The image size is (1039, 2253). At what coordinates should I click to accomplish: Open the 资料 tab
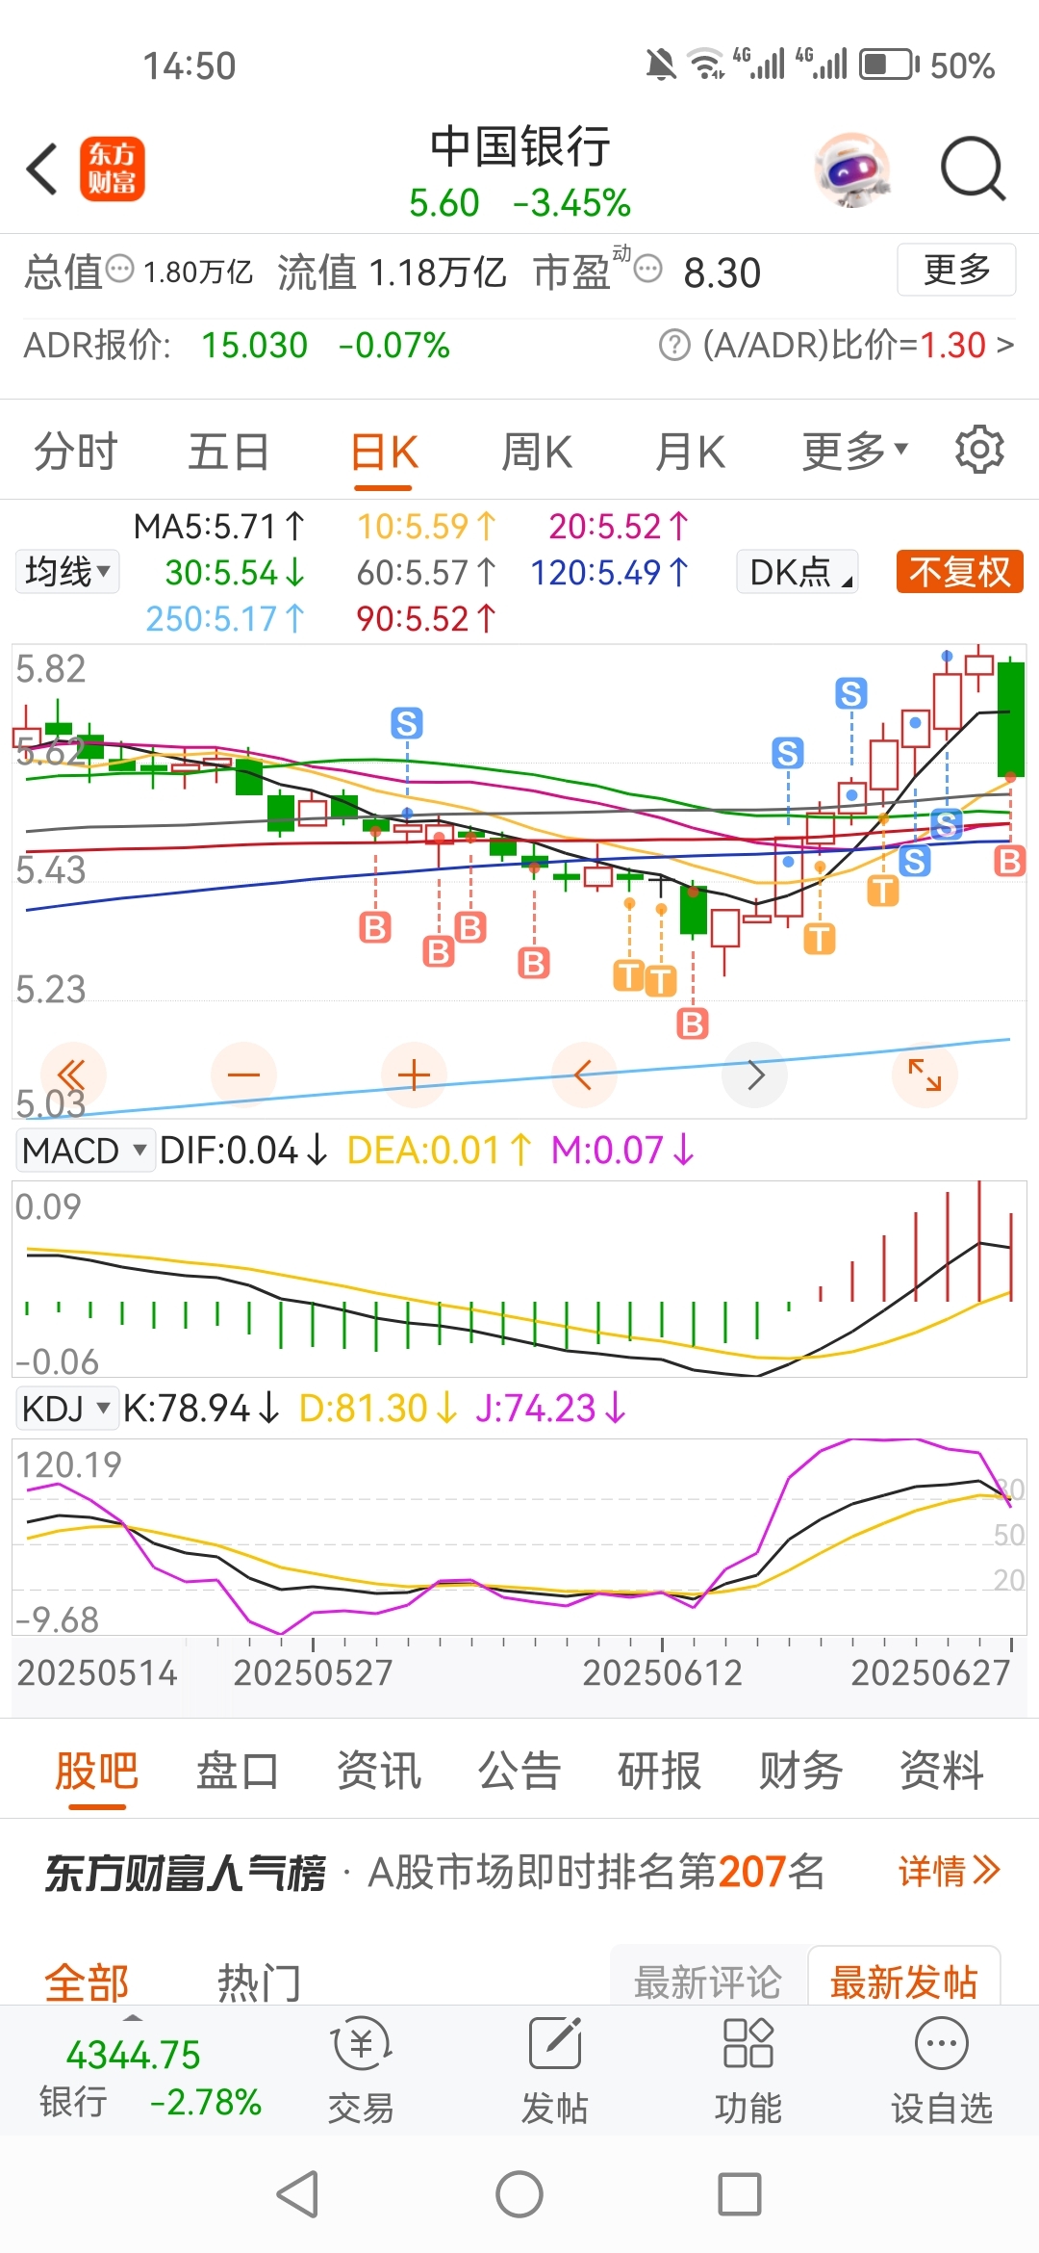942,1770
